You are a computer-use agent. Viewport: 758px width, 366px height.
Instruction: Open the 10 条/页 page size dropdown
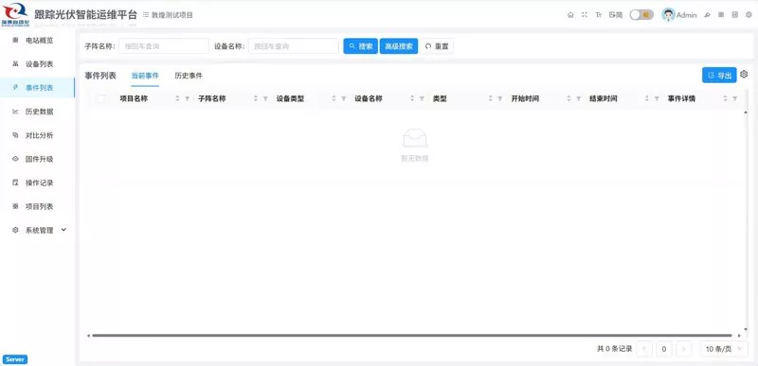click(x=724, y=349)
